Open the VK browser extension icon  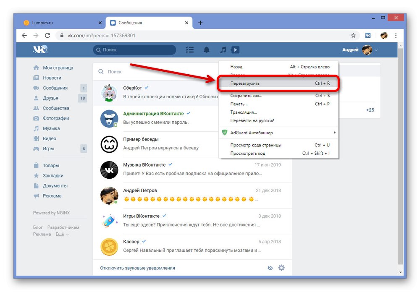[x=368, y=35]
